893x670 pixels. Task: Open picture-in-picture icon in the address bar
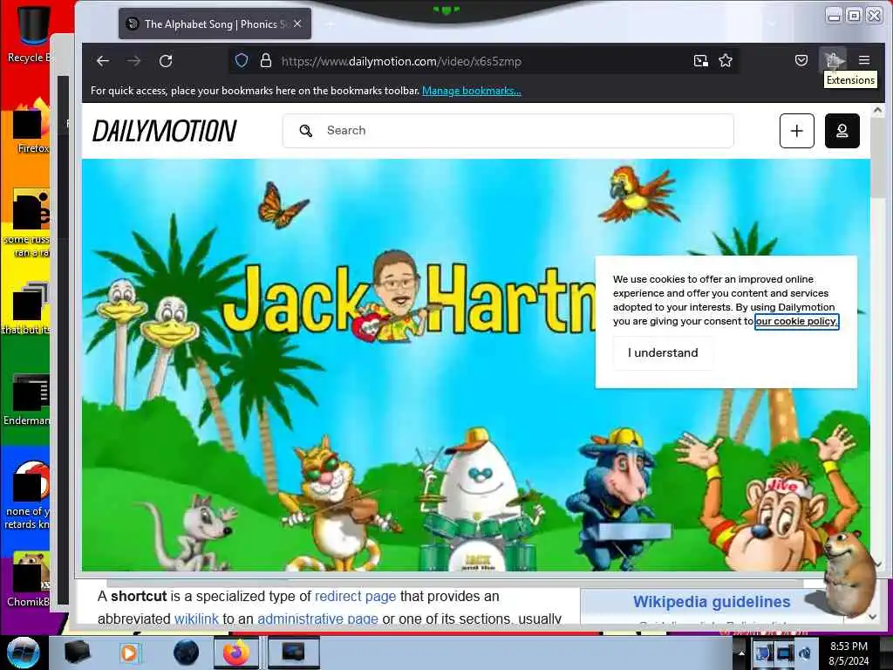tap(700, 61)
